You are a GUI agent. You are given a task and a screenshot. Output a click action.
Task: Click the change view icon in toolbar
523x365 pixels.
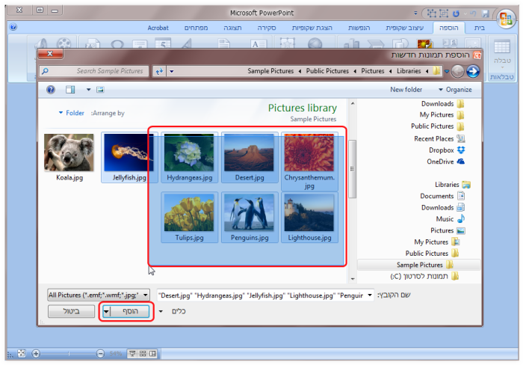click(x=99, y=90)
